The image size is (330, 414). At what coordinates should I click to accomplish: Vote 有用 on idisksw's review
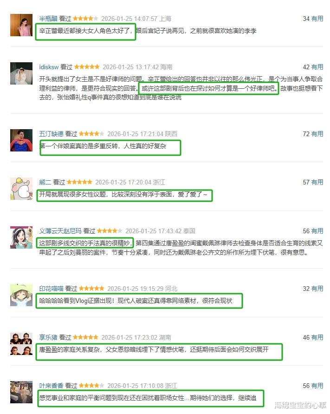tap(317, 67)
